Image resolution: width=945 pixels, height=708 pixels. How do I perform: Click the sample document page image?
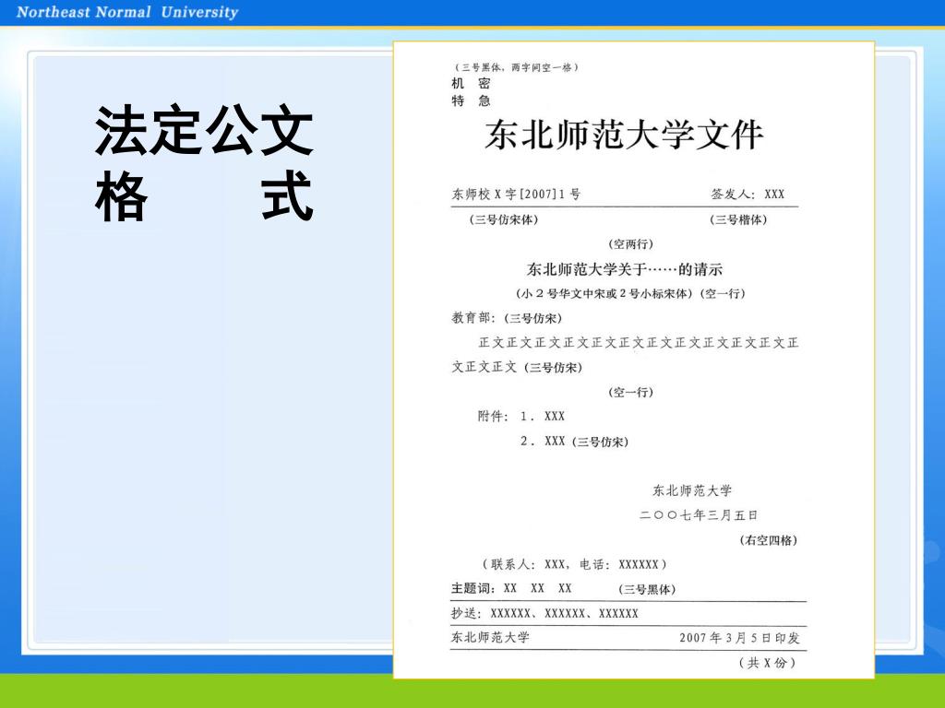[633, 360]
